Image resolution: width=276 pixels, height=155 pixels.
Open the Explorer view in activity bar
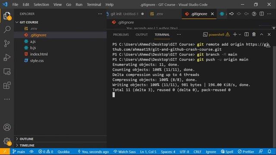coord(7,15)
